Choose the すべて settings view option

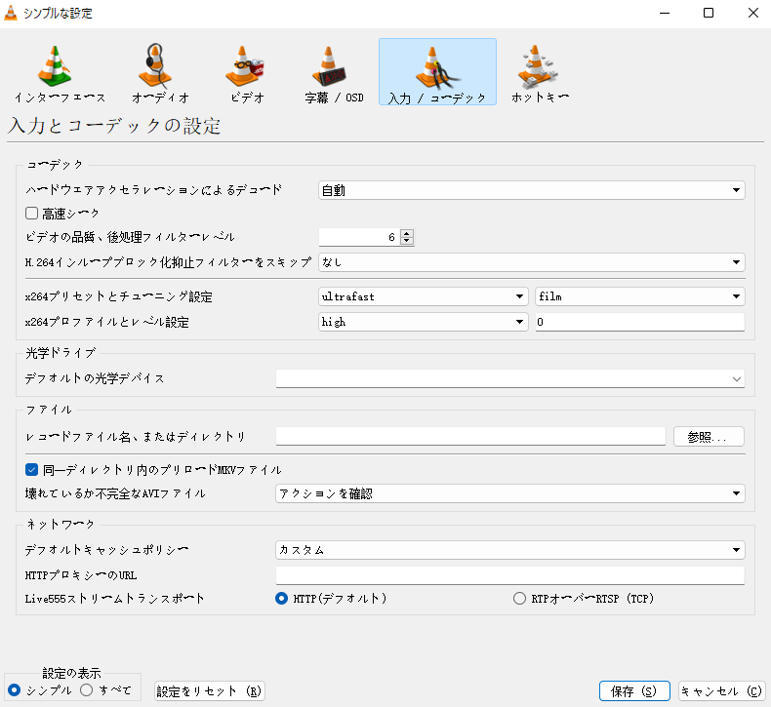(86, 689)
